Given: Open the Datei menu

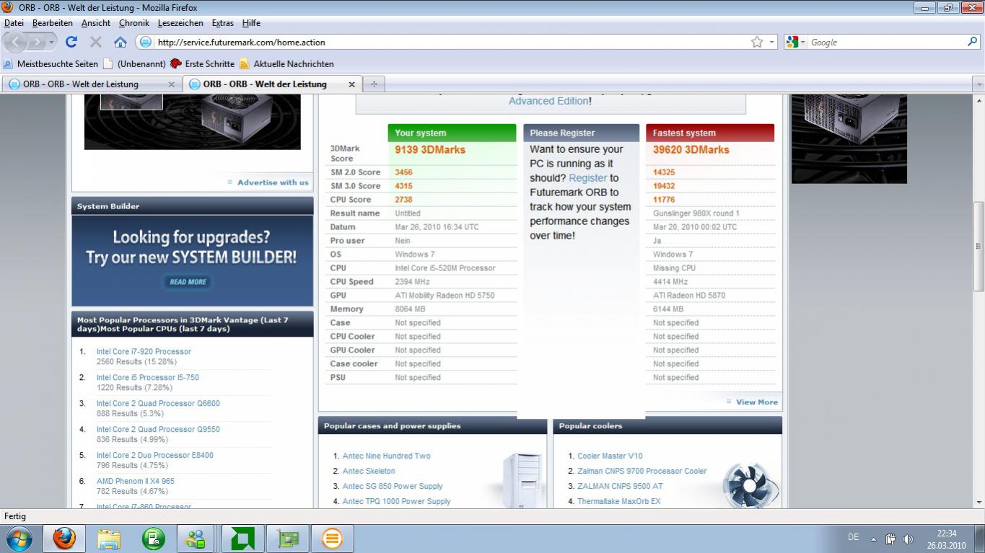Looking at the screenshot, I should (x=14, y=23).
